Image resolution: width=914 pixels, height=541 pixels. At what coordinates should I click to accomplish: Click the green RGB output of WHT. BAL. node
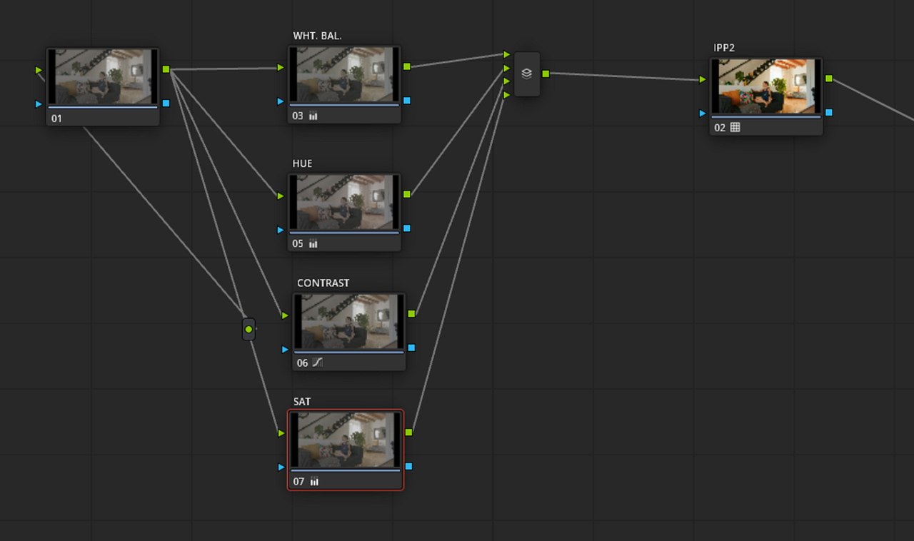point(406,66)
